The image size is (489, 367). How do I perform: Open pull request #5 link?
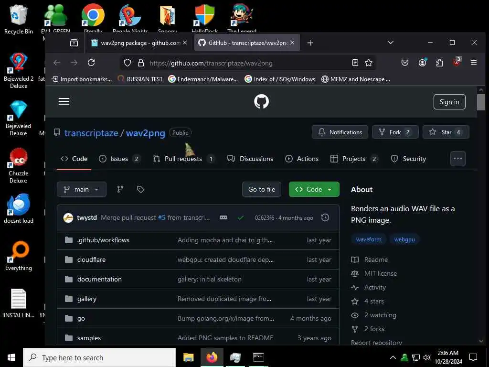[x=161, y=217]
